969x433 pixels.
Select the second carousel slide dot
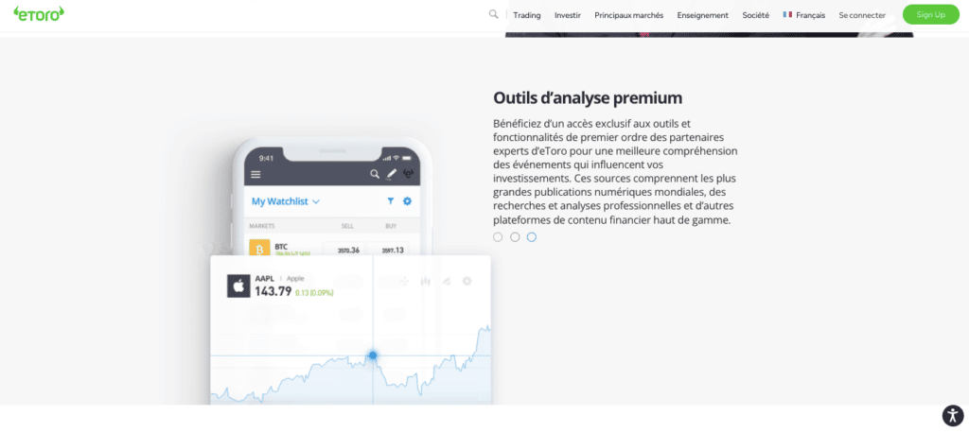515,237
